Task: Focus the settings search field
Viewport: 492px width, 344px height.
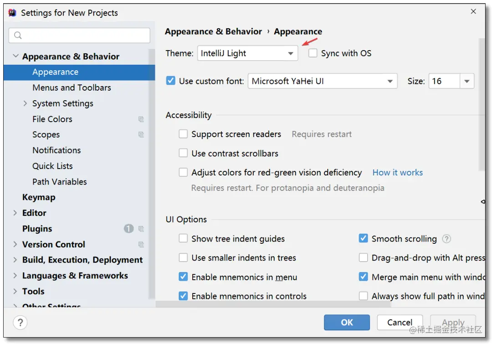Action: coord(84,36)
